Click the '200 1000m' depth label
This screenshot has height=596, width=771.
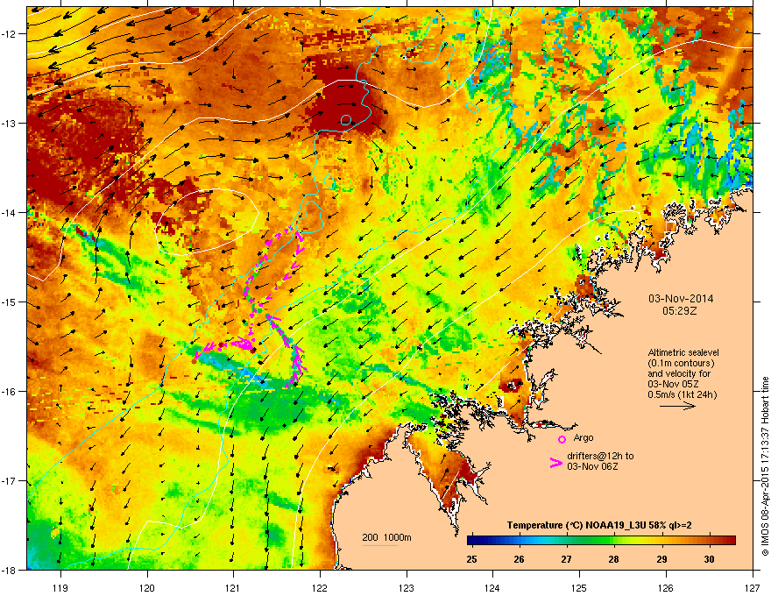point(386,537)
